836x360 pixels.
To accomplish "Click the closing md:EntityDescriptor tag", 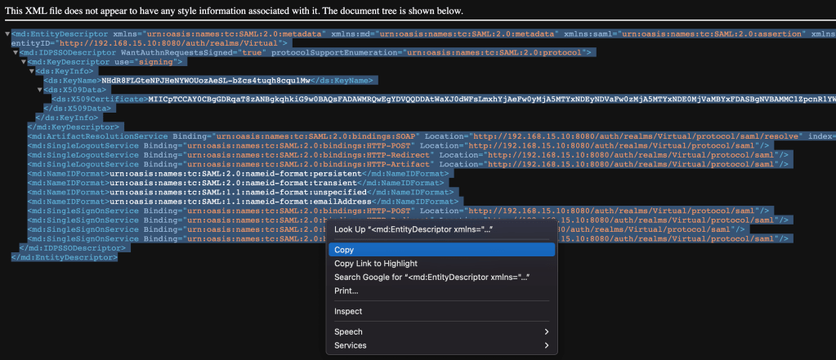I will [65, 256].
